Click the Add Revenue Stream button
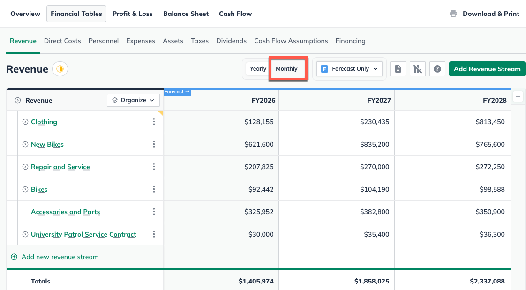The image size is (526, 290). [487, 69]
